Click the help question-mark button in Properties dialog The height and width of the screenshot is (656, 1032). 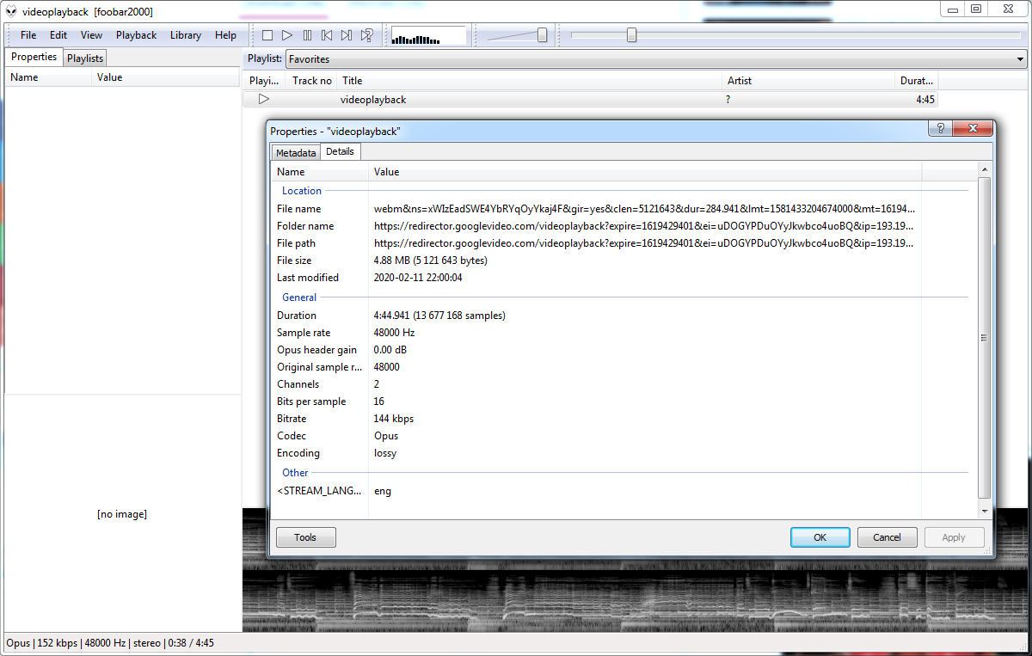[940, 128]
